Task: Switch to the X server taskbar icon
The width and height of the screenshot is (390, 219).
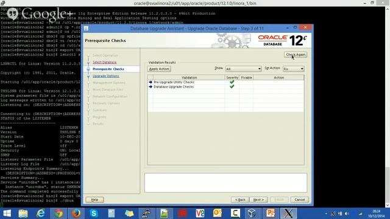Action: [288, 214]
